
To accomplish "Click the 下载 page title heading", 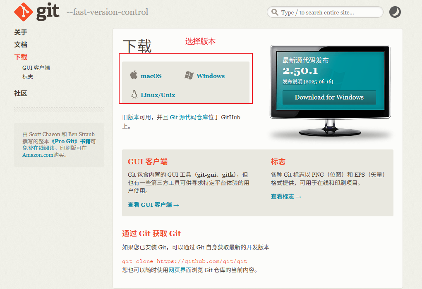I will [137, 46].
